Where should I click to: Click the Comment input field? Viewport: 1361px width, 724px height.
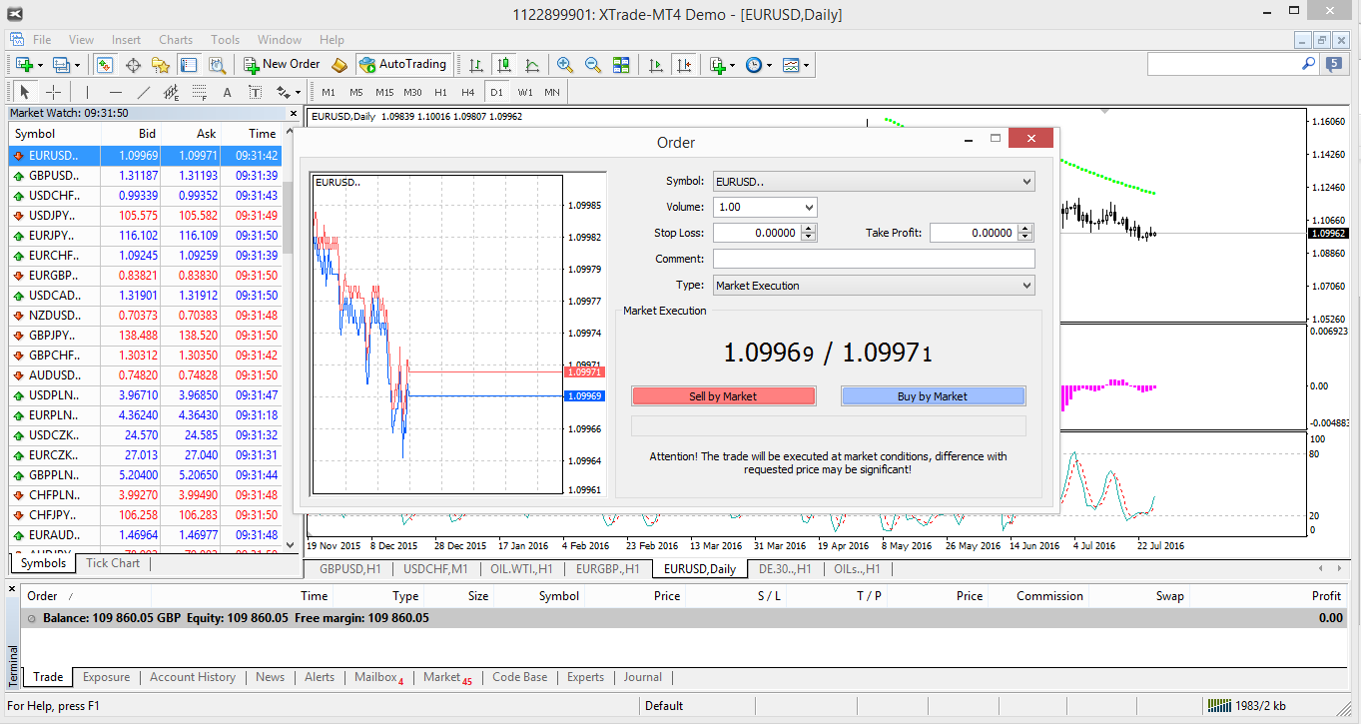coord(874,259)
